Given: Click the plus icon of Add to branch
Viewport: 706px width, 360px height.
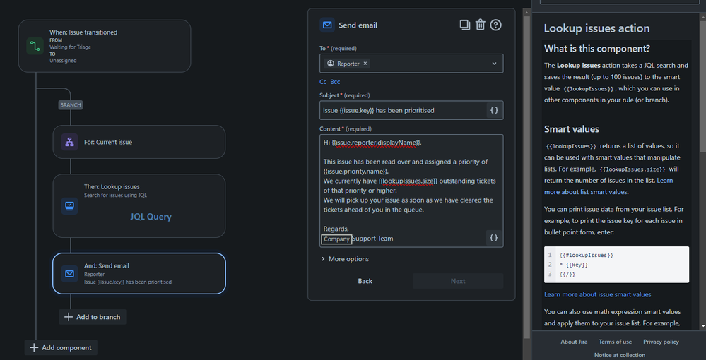Looking at the screenshot, I should pos(69,317).
